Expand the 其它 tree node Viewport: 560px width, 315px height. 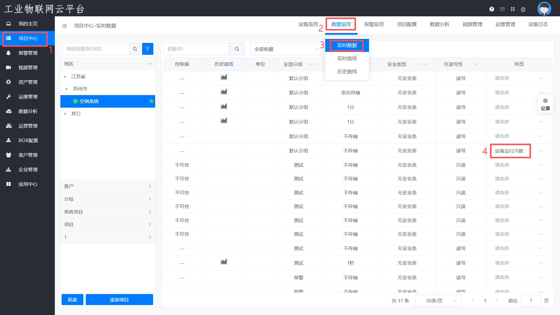coord(65,114)
